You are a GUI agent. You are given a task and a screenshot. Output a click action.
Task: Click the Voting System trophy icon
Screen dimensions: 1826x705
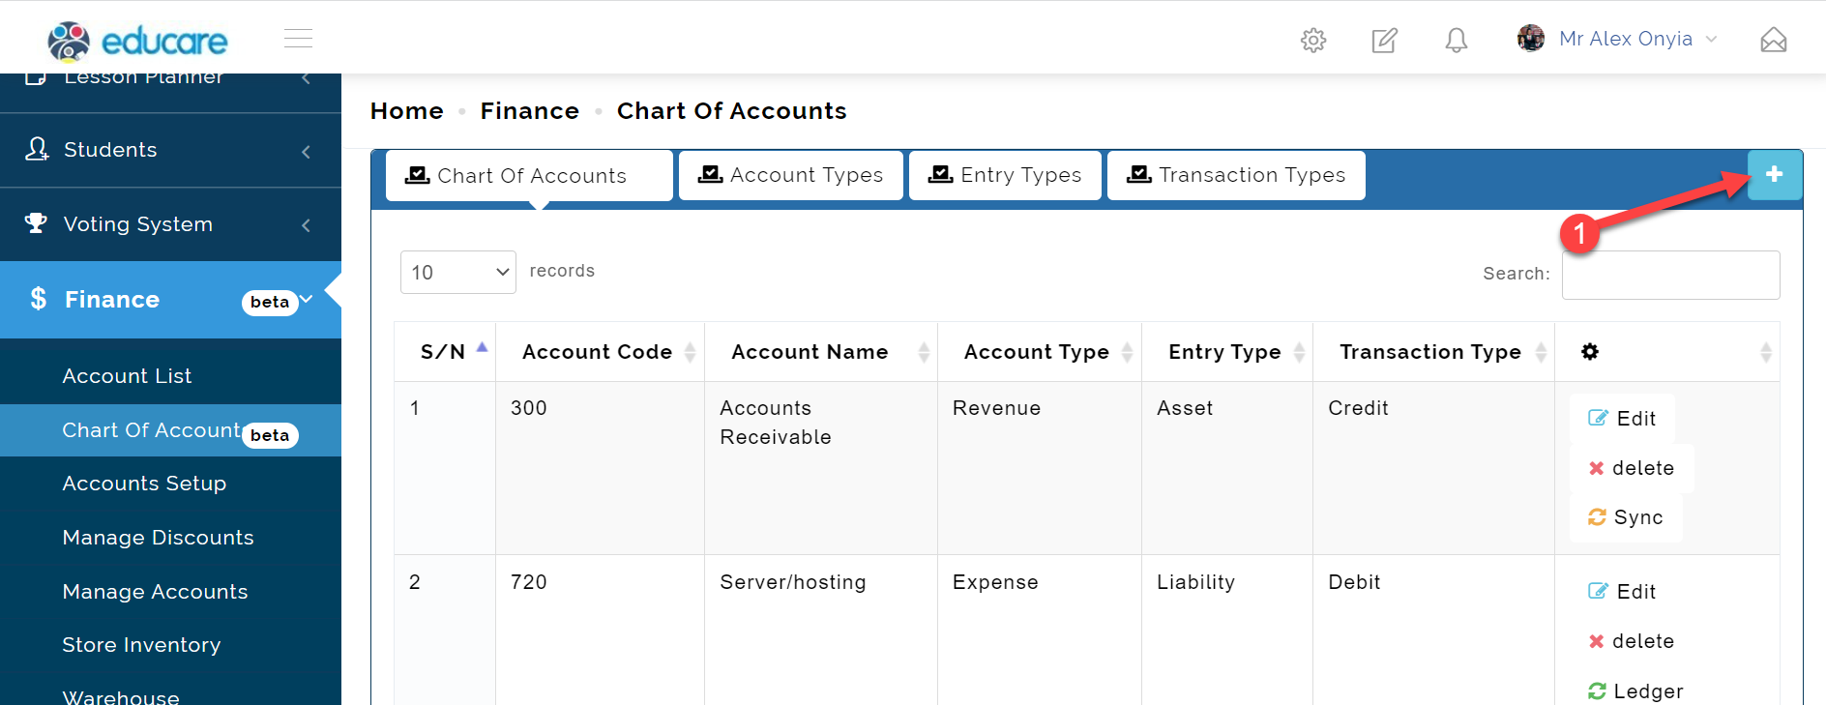36,223
